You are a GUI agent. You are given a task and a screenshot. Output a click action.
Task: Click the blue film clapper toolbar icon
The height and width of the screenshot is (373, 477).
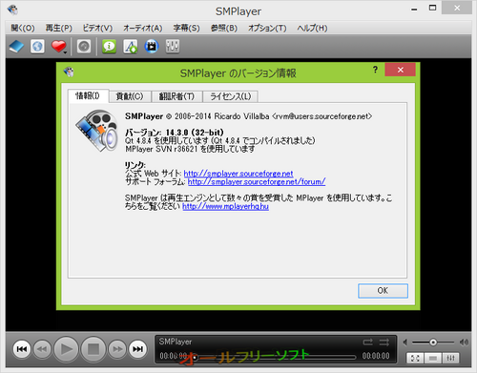coord(152,47)
